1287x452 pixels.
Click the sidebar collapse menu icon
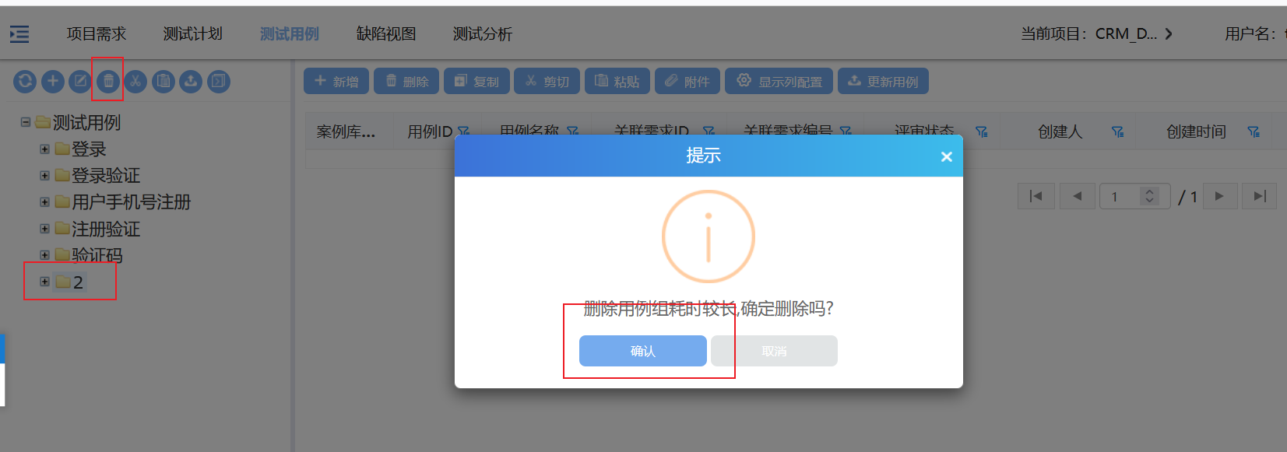coord(19,34)
